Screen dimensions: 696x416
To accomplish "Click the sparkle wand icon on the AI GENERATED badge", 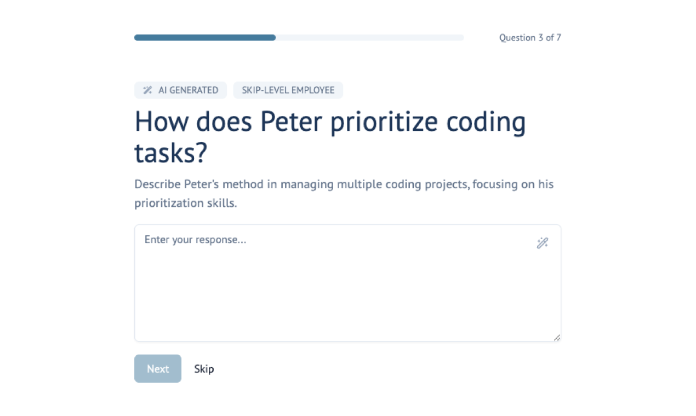I will [x=147, y=90].
